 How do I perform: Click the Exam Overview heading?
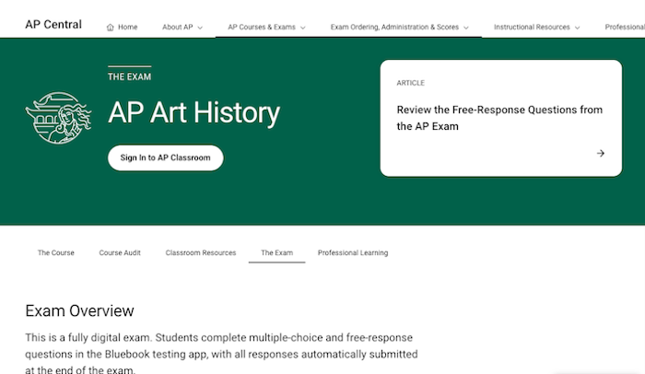(x=79, y=311)
